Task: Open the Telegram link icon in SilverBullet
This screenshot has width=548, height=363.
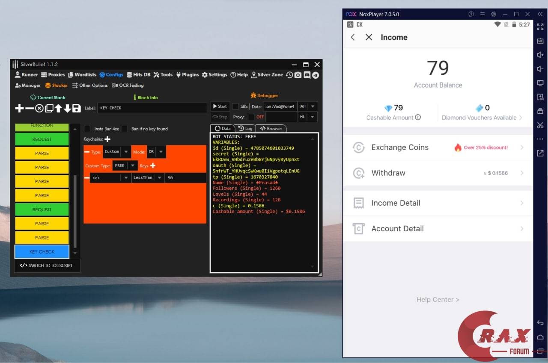Action: pyautogui.click(x=316, y=75)
